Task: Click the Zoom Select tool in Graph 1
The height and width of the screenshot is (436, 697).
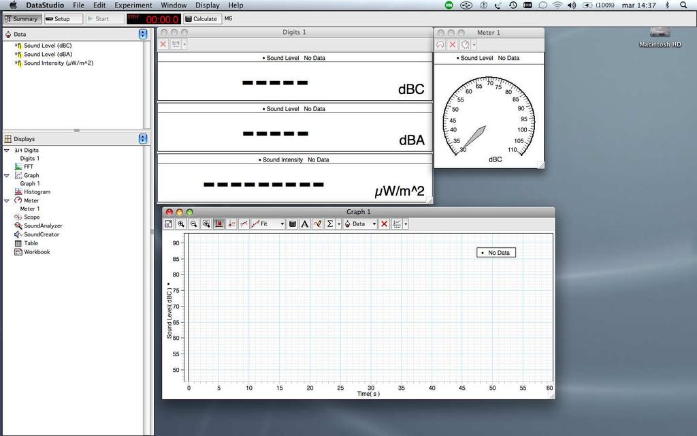Action: coord(206,223)
